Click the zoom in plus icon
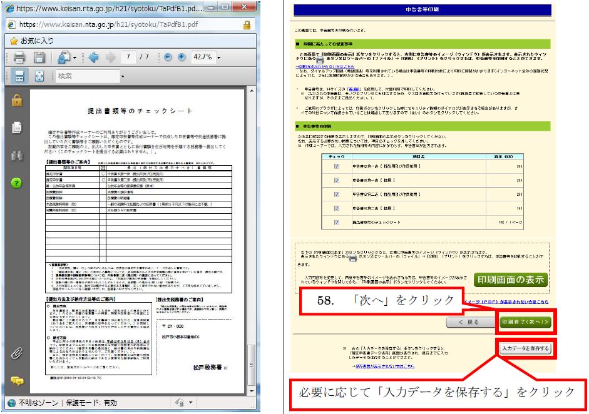The width and height of the screenshot is (589, 414). 182,57
